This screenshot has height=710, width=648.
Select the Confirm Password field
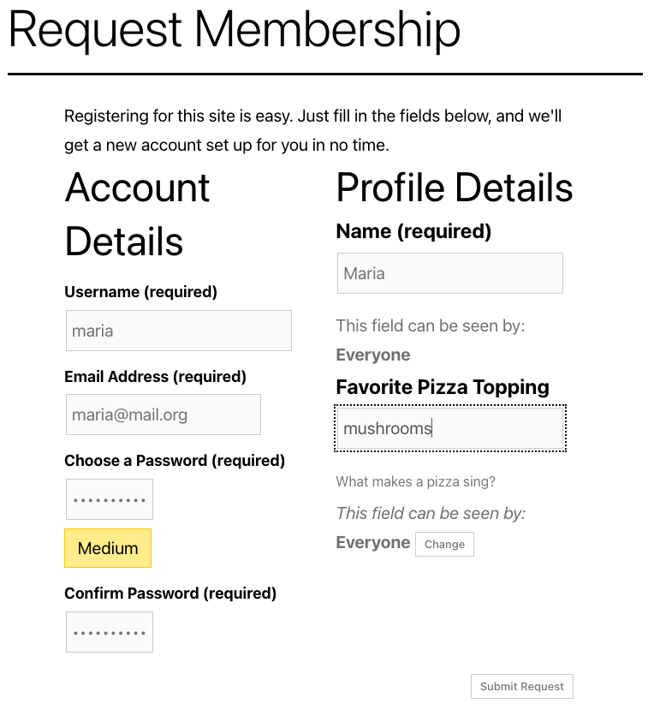110,632
